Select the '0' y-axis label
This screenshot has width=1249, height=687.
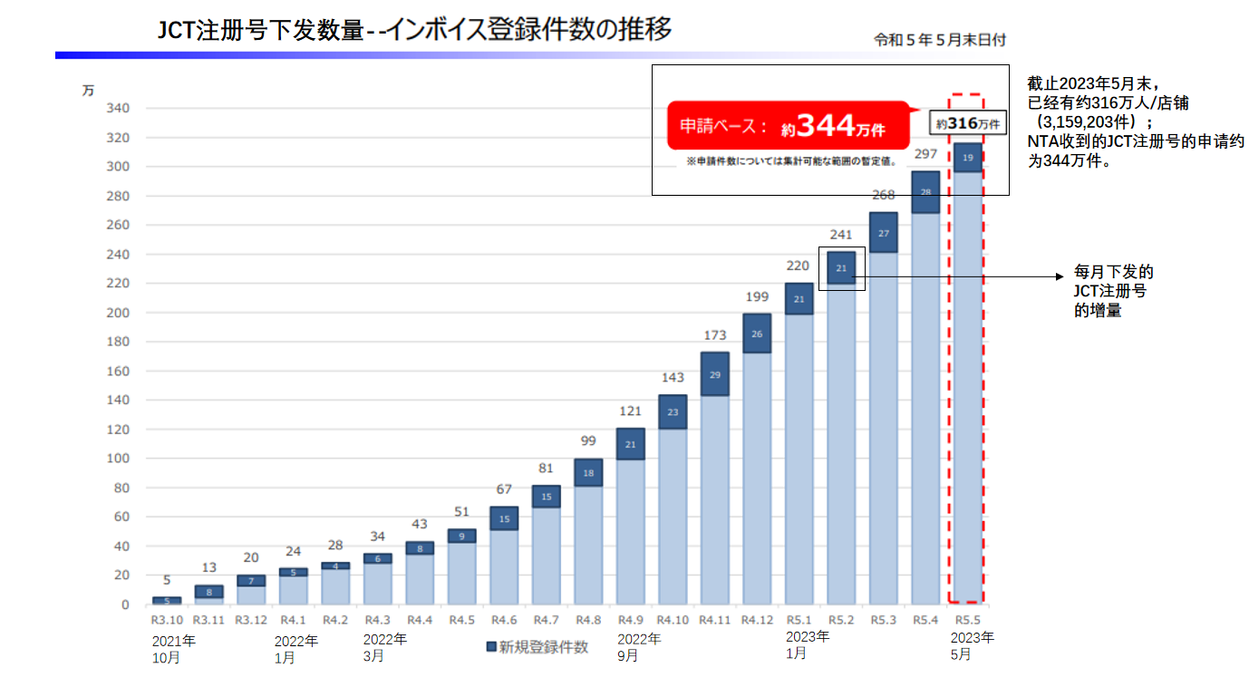click(126, 605)
